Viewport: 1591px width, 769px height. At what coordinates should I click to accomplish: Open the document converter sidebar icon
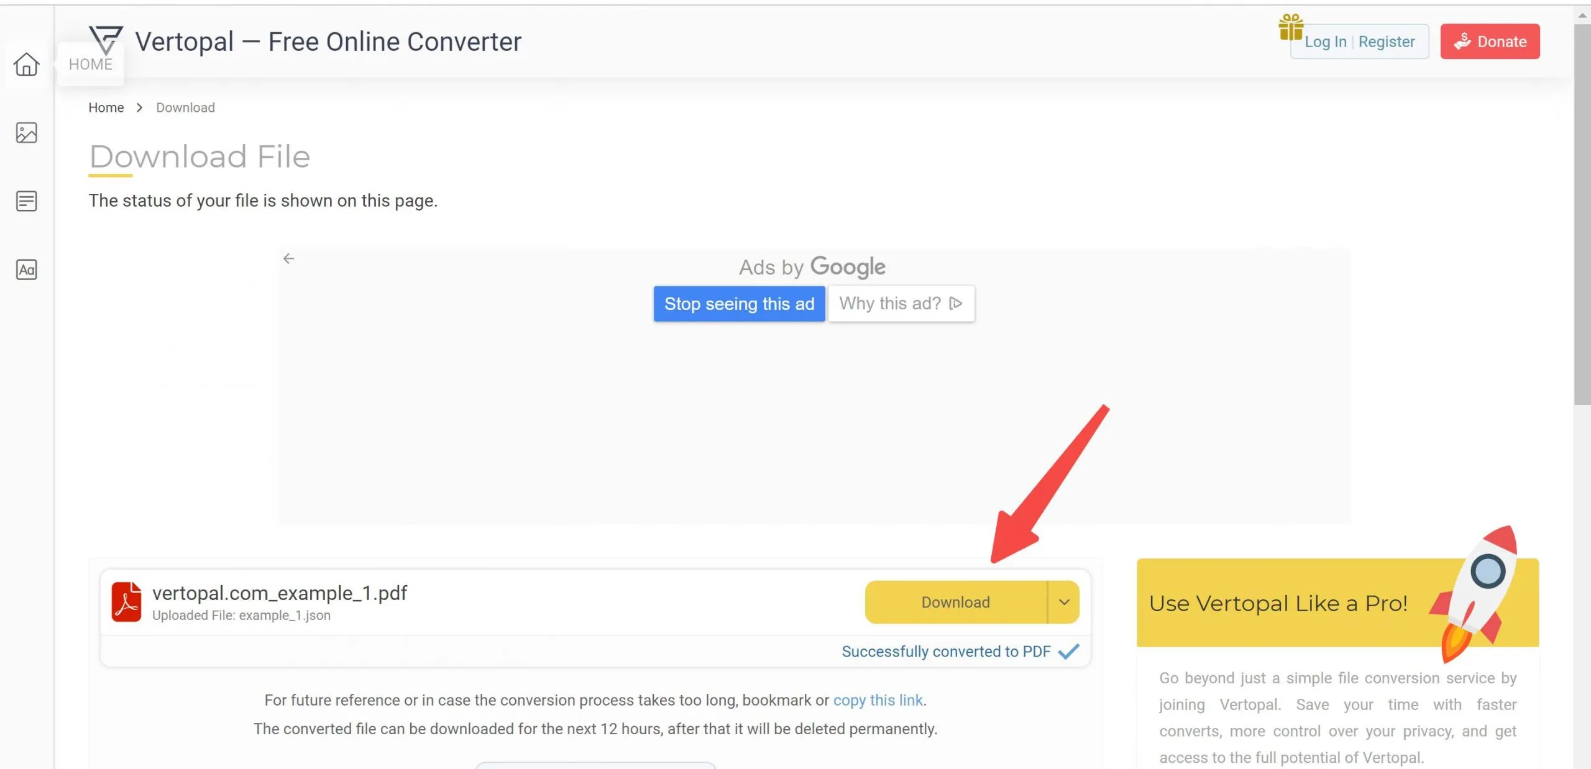click(x=26, y=201)
